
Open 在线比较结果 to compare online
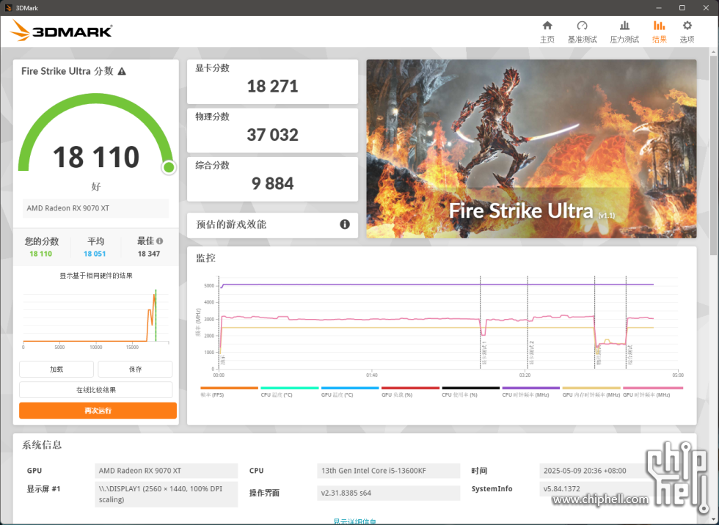[x=96, y=390]
